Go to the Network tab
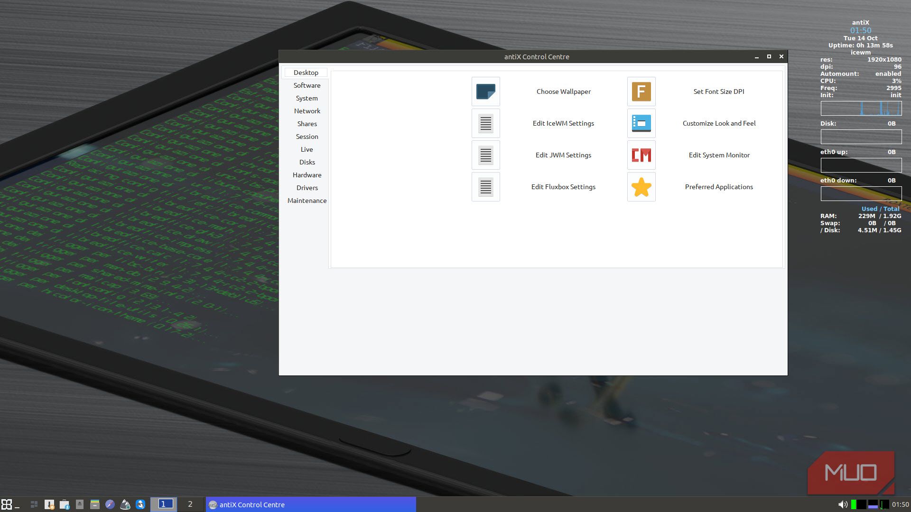The height and width of the screenshot is (512, 911). click(x=307, y=111)
